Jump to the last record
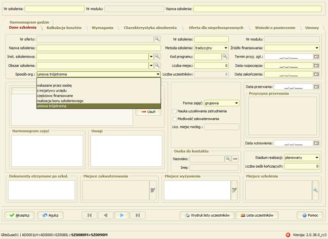This screenshot has width=328, height=239. click(138, 215)
